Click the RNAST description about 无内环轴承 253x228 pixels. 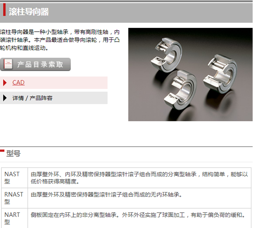click(x=106, y=195)
